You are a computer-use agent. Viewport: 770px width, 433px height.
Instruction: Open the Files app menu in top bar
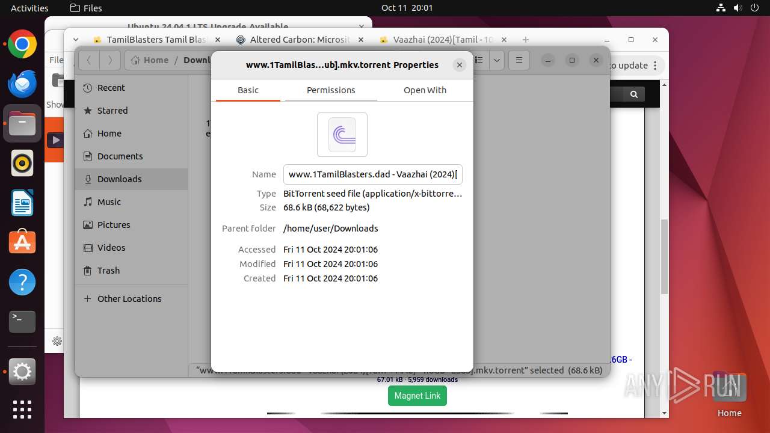coord(86,8)
